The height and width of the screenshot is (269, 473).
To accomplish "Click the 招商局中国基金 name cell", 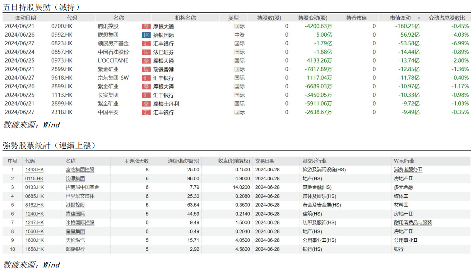I will (x=83, y=187).
